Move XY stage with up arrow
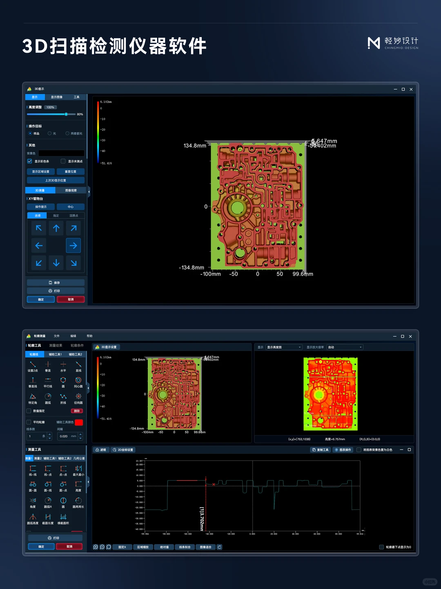441x589 pixels. pyautogui.click(x=56, y=228)
